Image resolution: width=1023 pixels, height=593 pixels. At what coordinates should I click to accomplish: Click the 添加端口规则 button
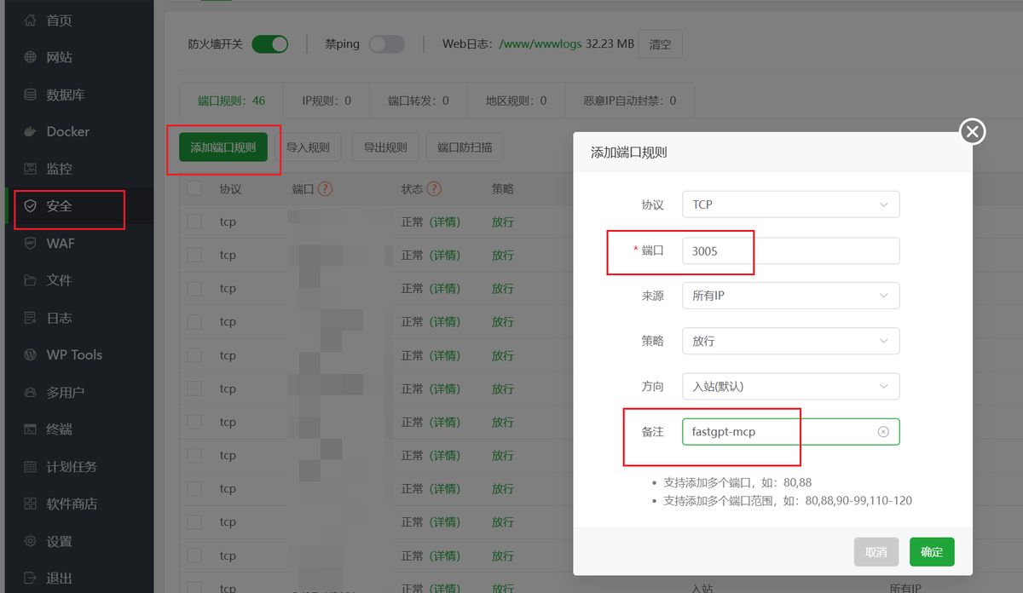tap(223, 147)
